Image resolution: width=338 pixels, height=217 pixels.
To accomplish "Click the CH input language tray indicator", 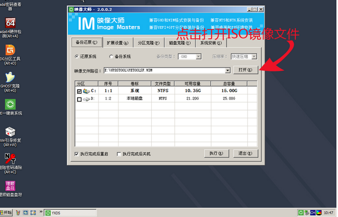I will tap(313, 213).
